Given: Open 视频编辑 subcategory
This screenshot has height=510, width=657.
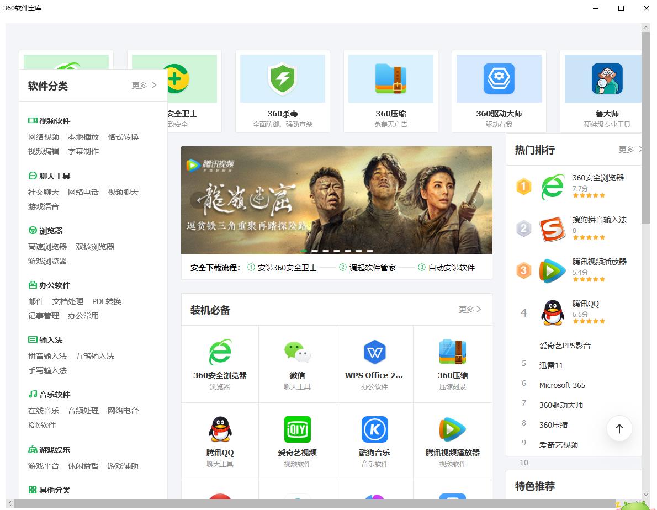Looking at the screenshot, I should (44, 151).
